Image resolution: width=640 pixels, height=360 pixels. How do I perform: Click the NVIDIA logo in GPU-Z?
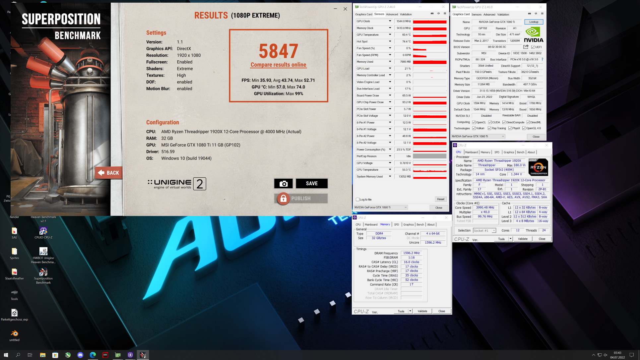click(534, 34)
